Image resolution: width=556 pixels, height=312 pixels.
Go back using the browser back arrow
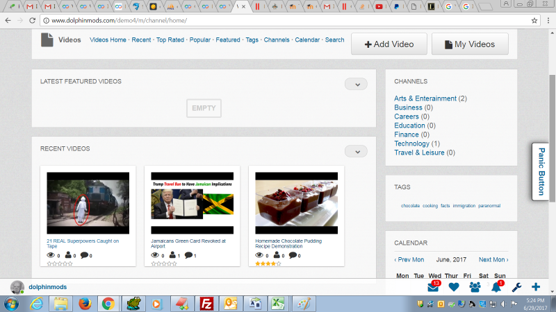[x=8, y=21]
